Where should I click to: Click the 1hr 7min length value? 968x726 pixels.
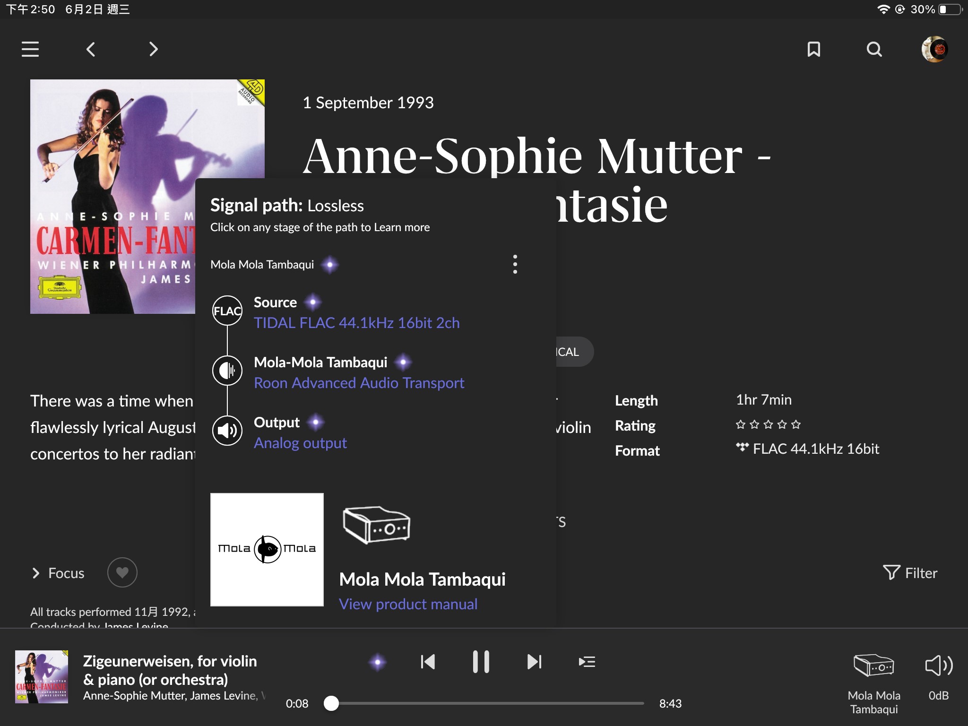(764, 400)
